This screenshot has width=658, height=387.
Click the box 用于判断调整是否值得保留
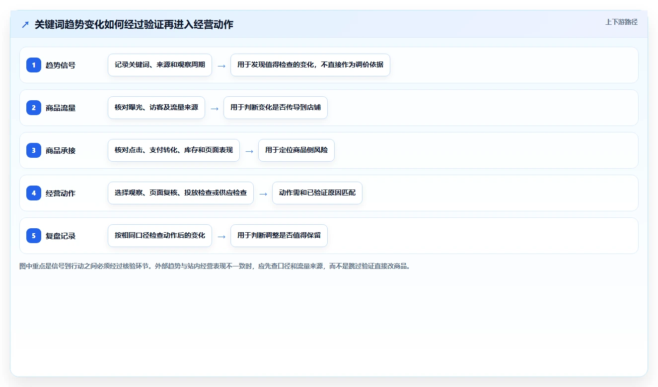click(x=279, y=236)
